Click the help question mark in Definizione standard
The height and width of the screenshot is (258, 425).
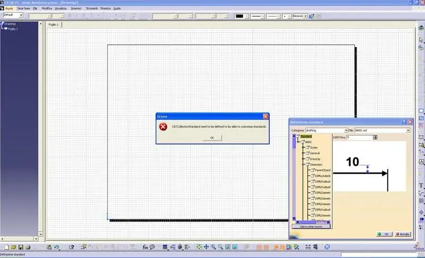click(x=404, y=122)
